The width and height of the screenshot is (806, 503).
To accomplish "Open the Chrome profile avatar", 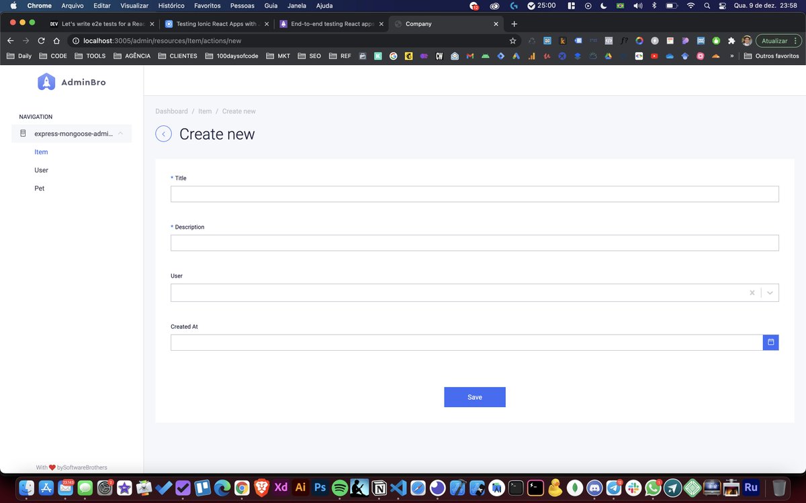I will (747, 40).
